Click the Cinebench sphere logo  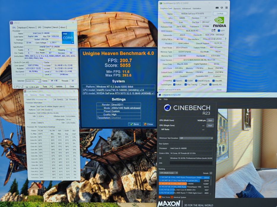coord(167,108)
